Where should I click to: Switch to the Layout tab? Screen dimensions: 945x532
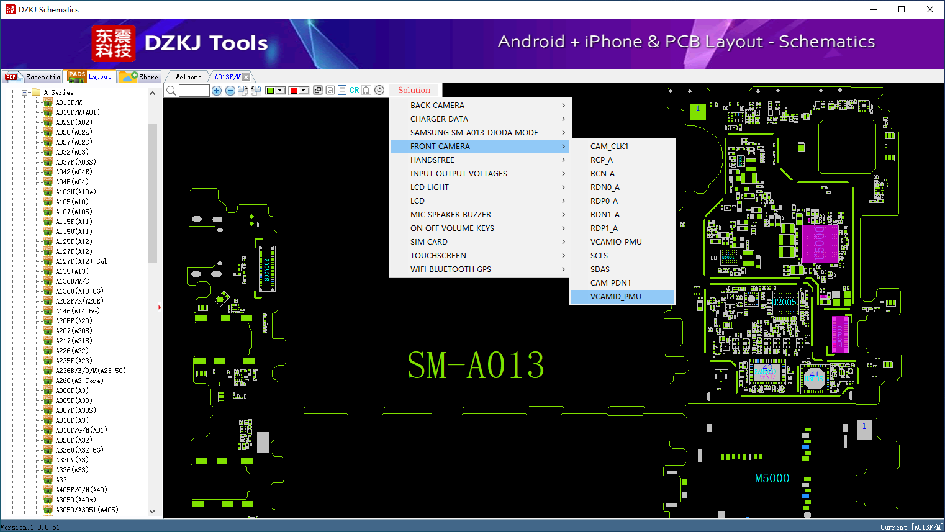point(90,76)
